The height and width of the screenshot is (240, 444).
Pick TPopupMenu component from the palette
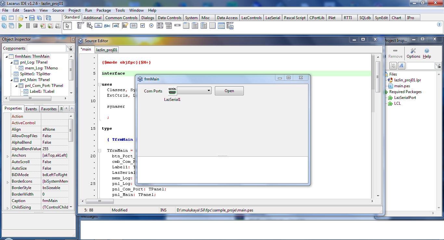point(89,25)
